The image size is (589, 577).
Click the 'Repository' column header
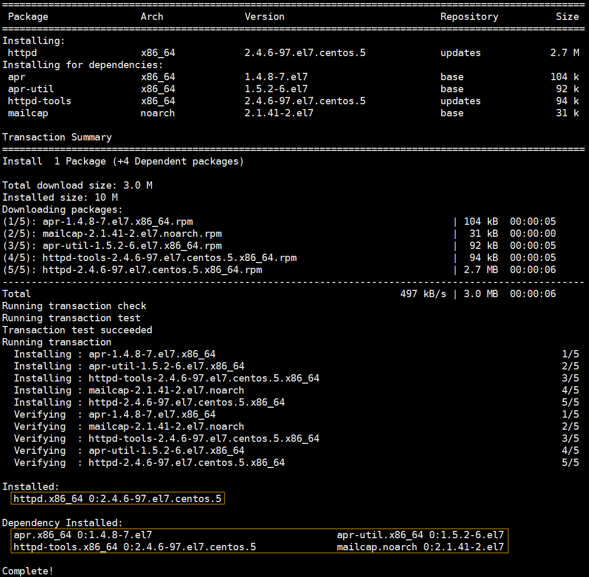coord(469,17)
